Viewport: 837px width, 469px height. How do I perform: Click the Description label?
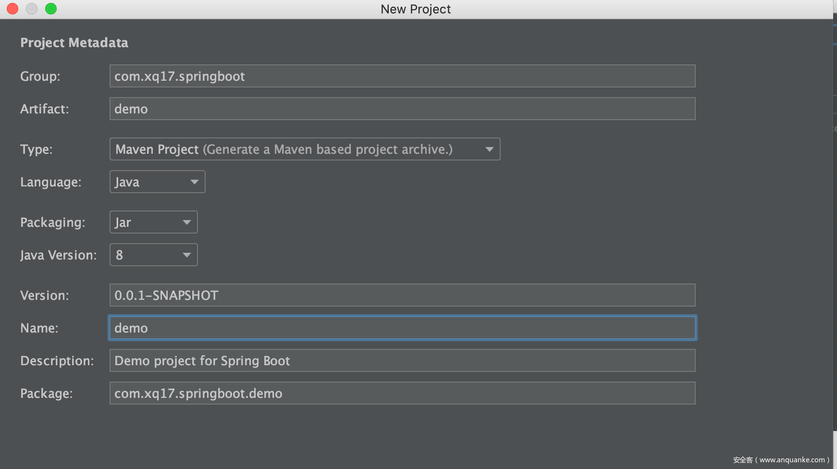tap(57, 361)
